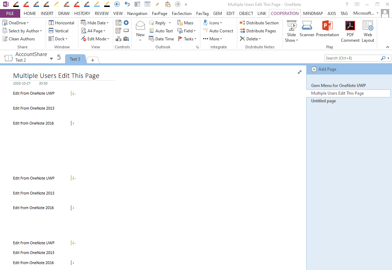Click the Undo arrow in quick access toolbar
The width and height of the screenshot is (392, 270).
tap(127, 4)
